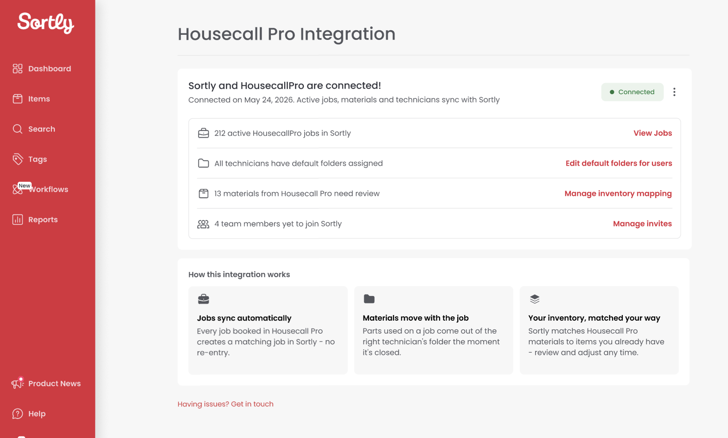Click the folder icon beside technicians row
The image size is (728, 438).
[x=204, y=163]
